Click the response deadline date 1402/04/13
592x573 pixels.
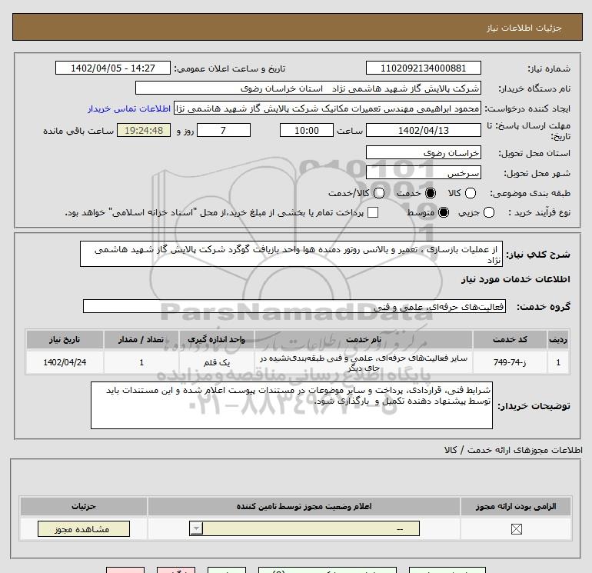point(423,130)
